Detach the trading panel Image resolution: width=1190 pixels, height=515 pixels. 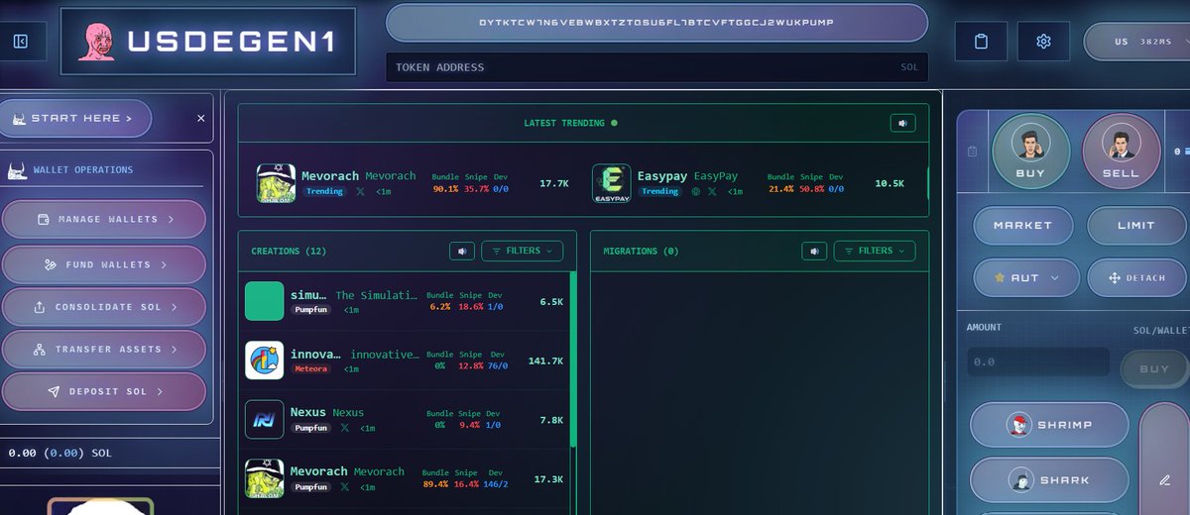tap(1136, 278)
